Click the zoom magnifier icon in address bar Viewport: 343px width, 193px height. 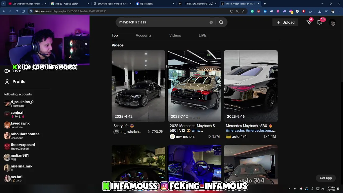(237, 11)
